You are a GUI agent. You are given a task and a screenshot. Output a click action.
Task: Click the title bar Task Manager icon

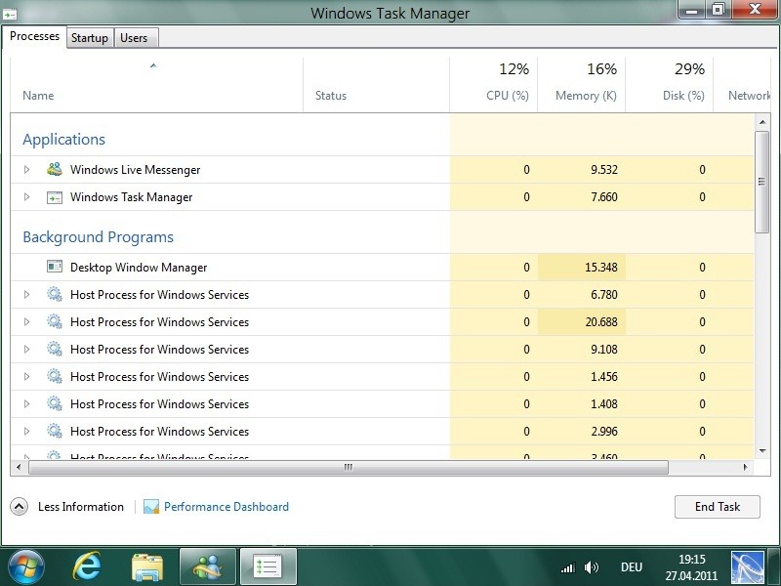[x=10, y=14]
